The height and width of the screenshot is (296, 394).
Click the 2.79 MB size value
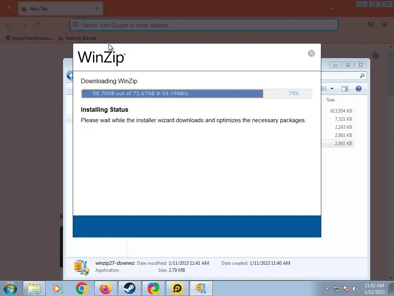pos(177,270)
